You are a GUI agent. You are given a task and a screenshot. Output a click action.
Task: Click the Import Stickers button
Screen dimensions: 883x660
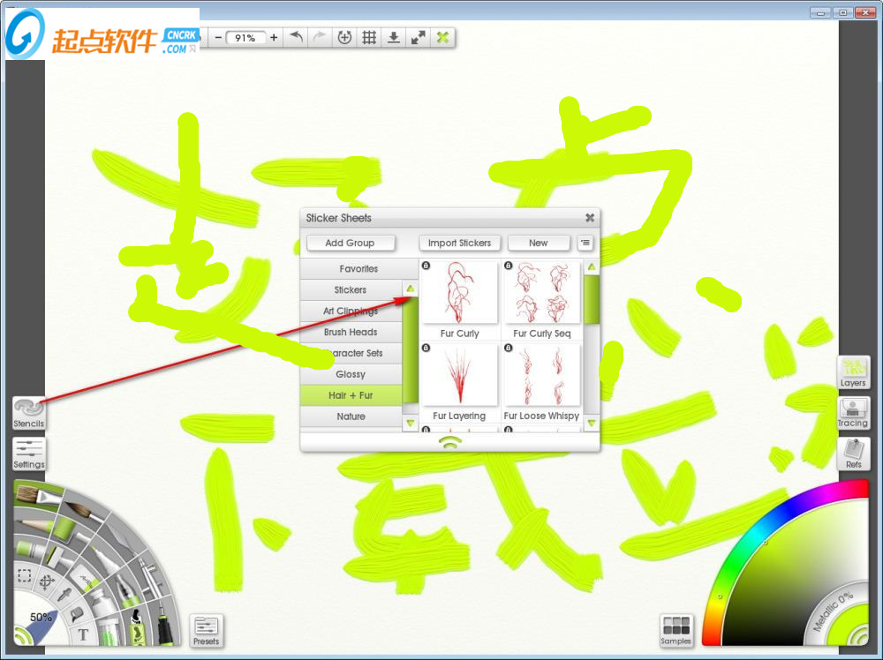point(457,243)
